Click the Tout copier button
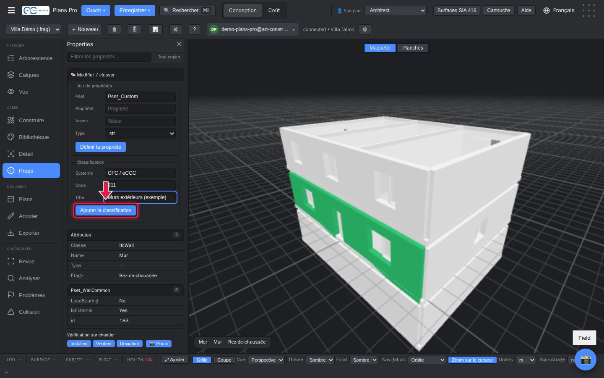The height and width of the screenshot is (378, 604). point(169,57)
